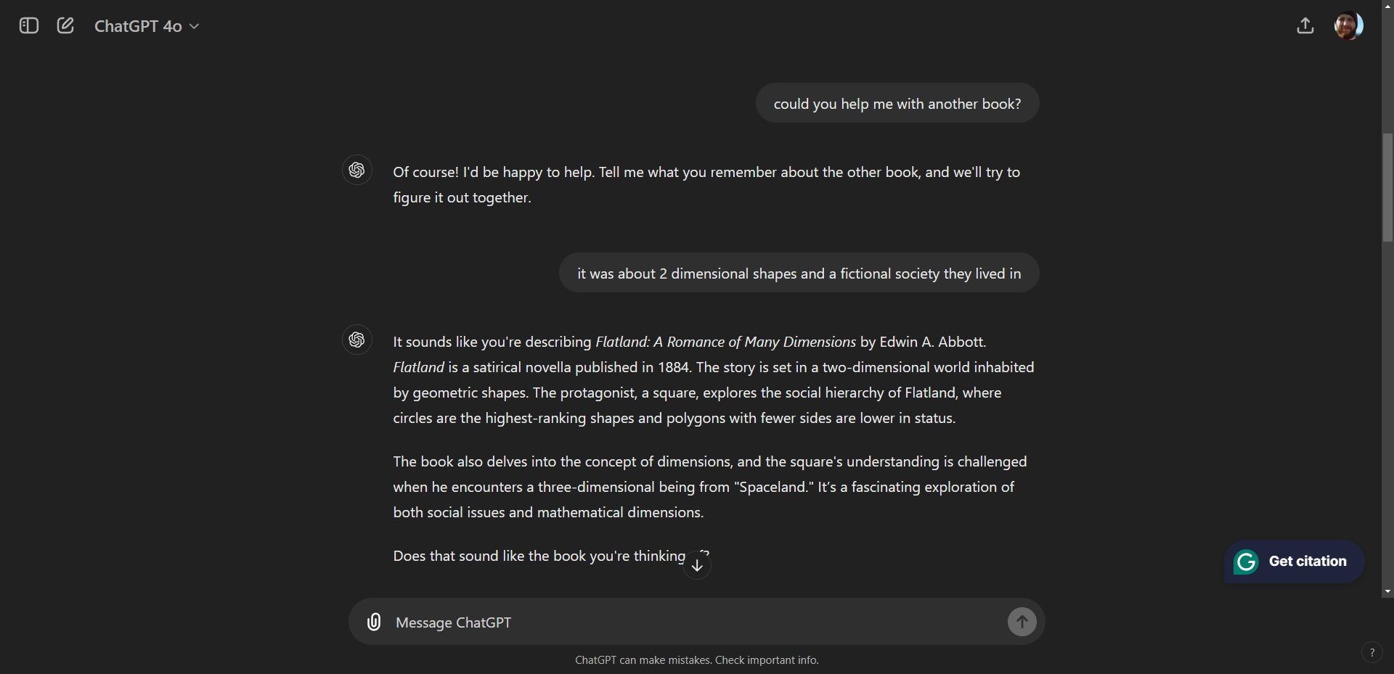Click the page vertical scrollbar thumb
The height and width of the screenshot is (674, 1394).
click(x=1387, y=186)
